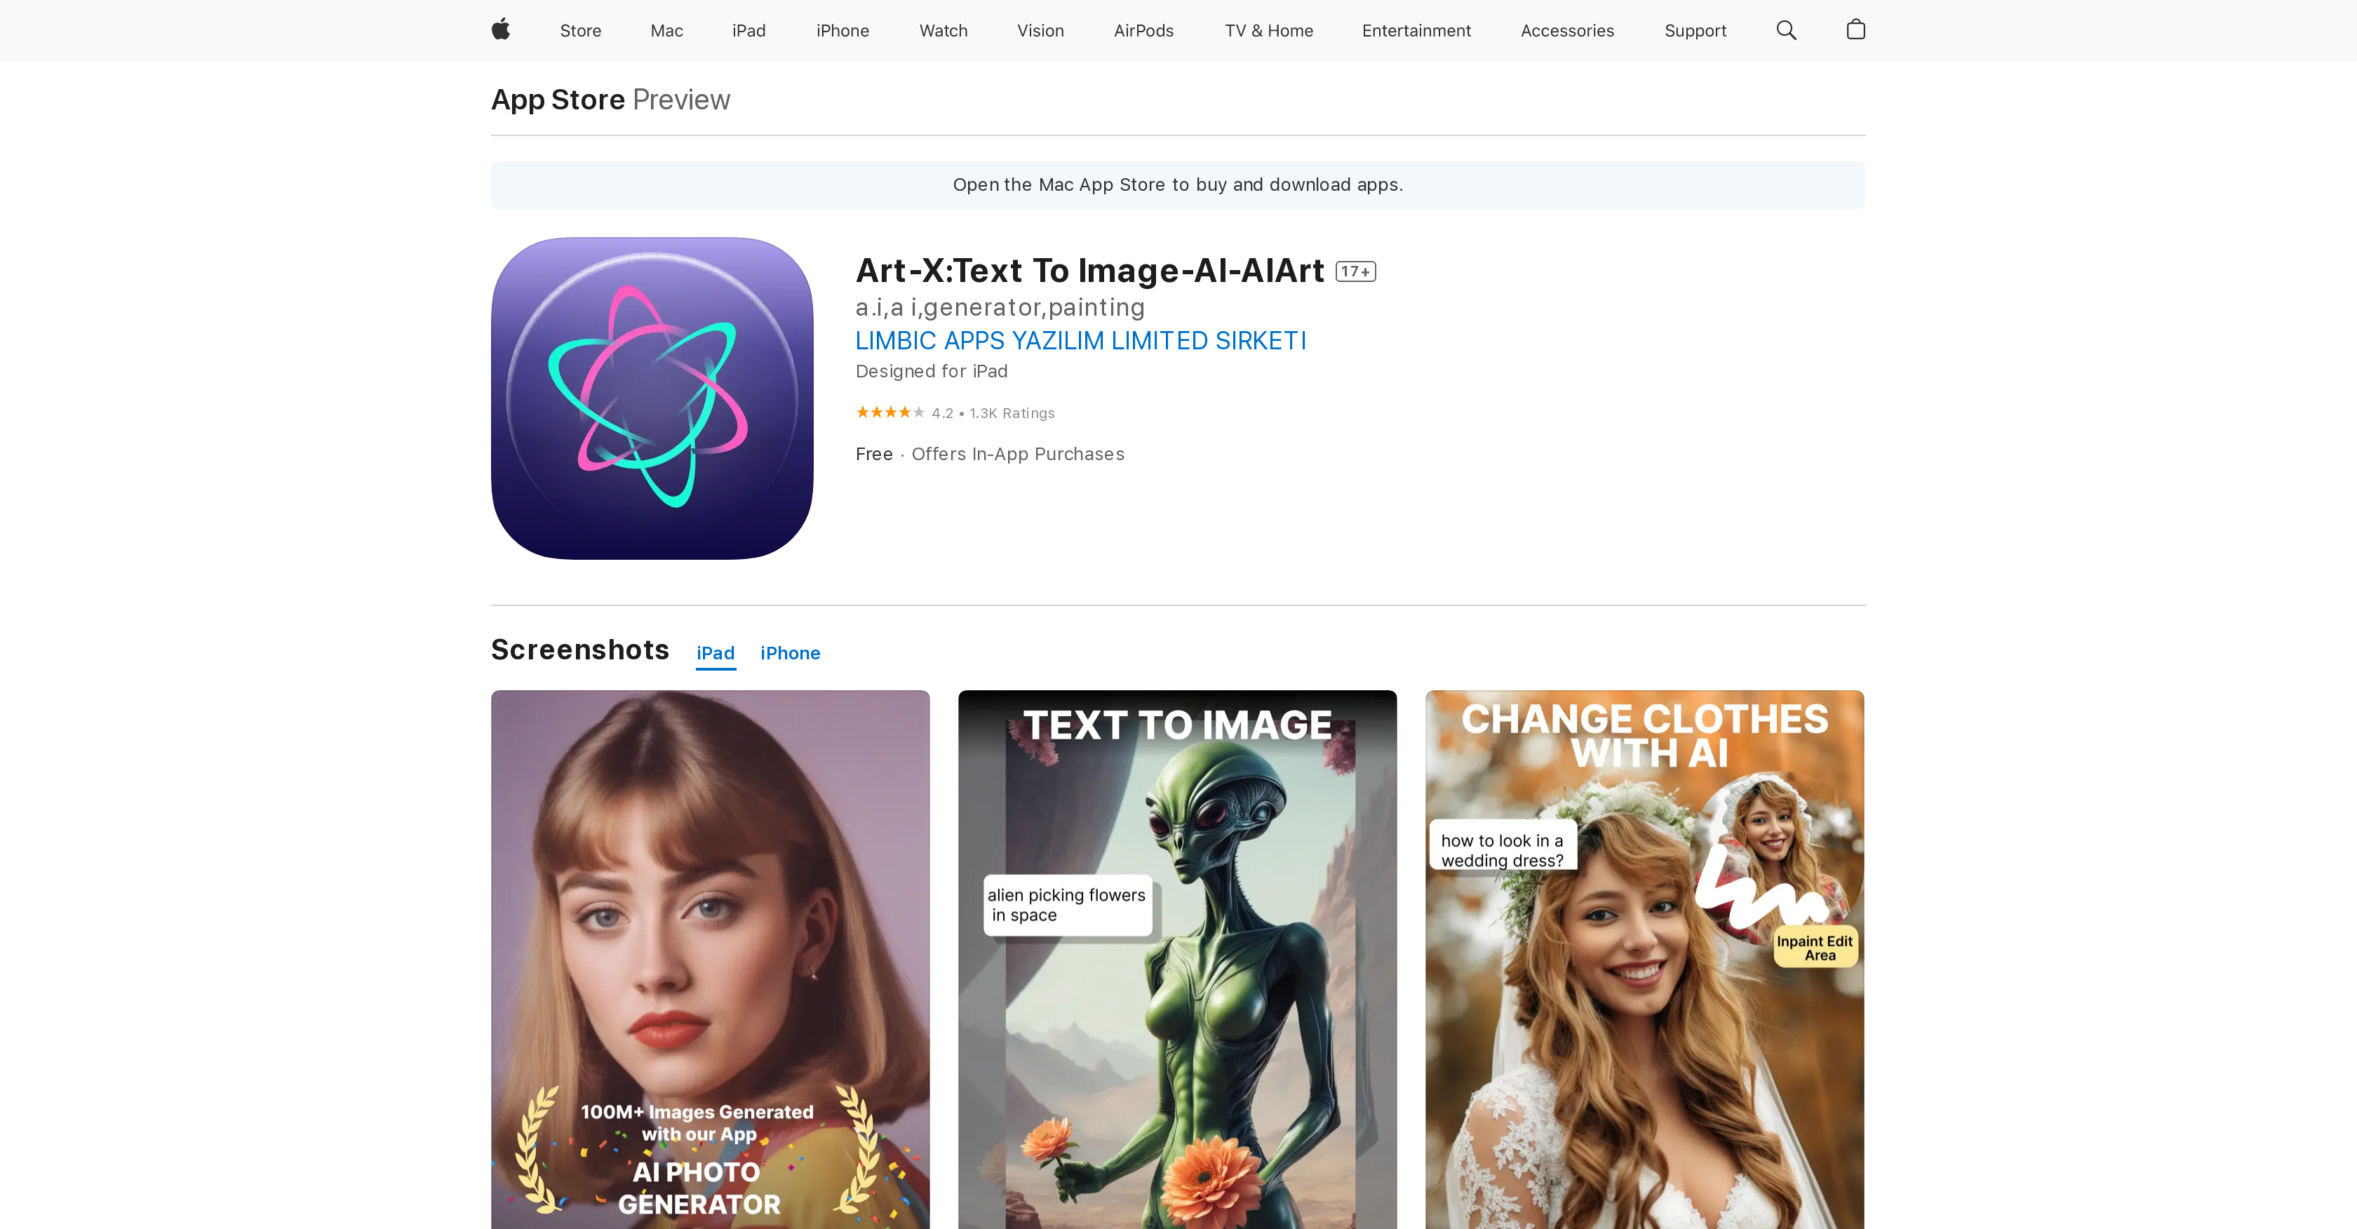Image resolution: width=2357 pixels, height=1229 pixels.
Task: Click the Apple logo icon
Action: pyautogui.click(x=499, y=30)
